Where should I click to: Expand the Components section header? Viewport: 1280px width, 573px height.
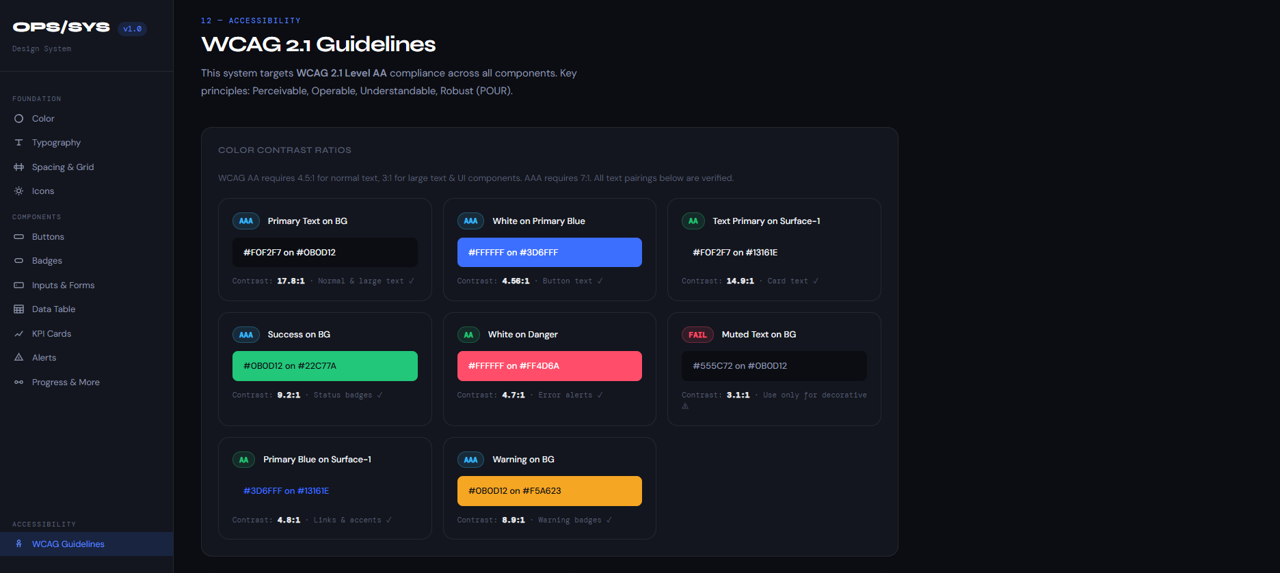pyautogui.click(x=36, y=216)
